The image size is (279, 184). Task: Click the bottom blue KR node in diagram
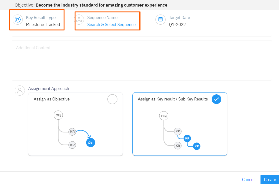197,146
